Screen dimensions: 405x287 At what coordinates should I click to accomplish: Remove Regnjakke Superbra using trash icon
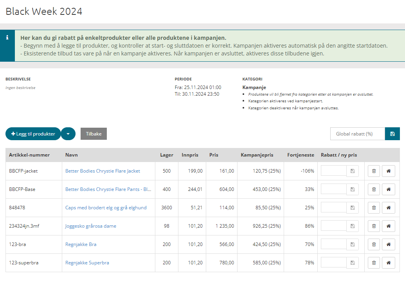pos(374,263)
